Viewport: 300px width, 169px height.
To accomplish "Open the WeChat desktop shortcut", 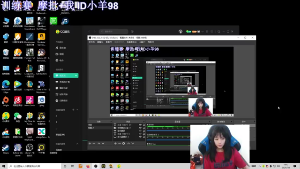I will (x=18, y=117).
